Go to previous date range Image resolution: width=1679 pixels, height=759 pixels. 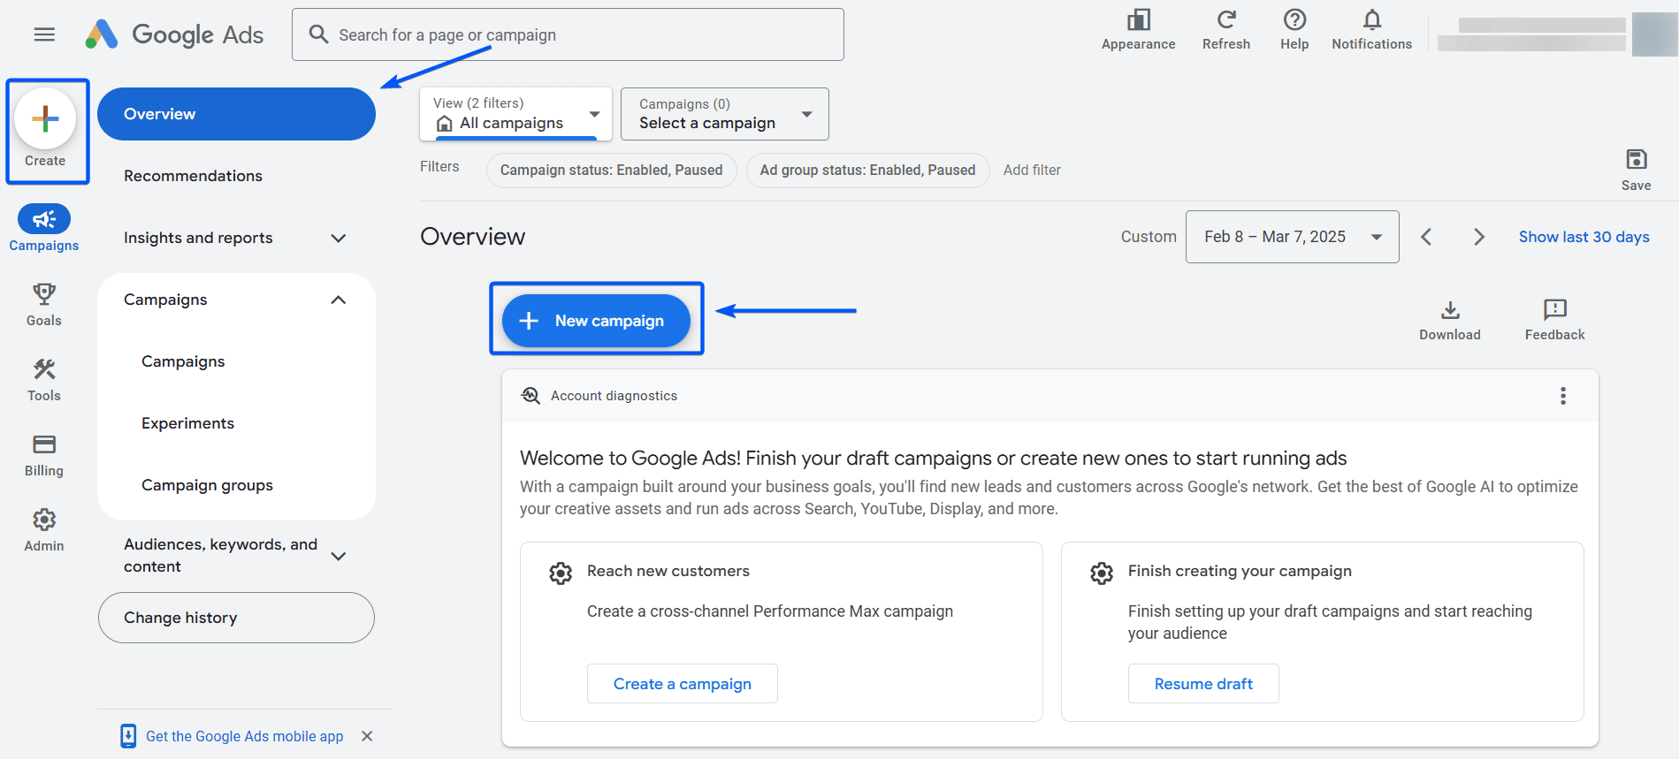point(1426,237)
